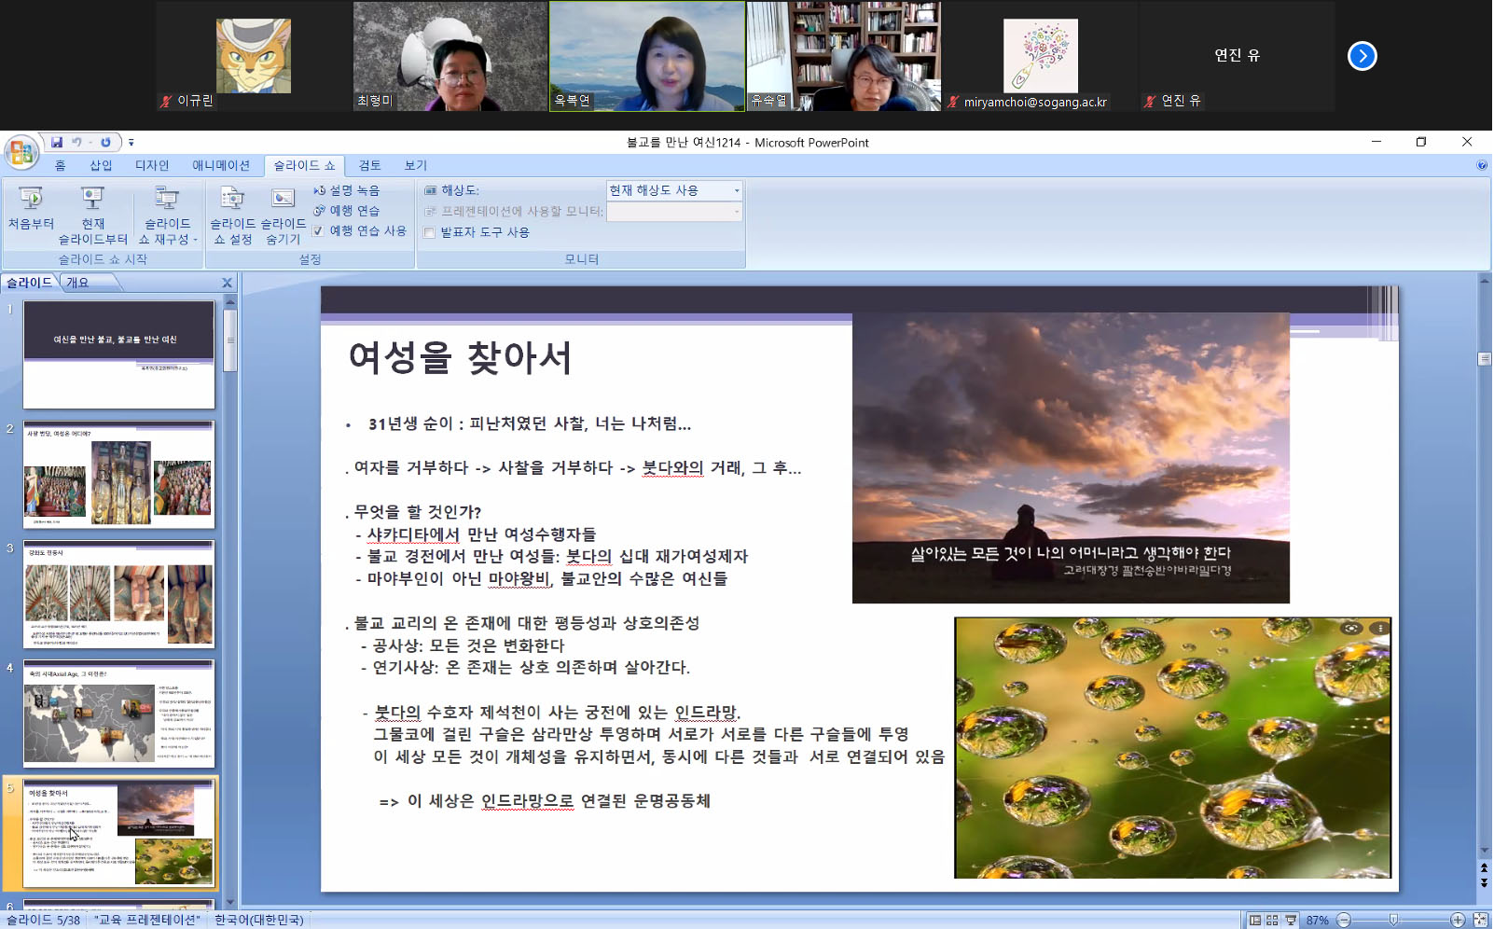Click main slide scrollbar up arrow

[x=1484, y=280]
